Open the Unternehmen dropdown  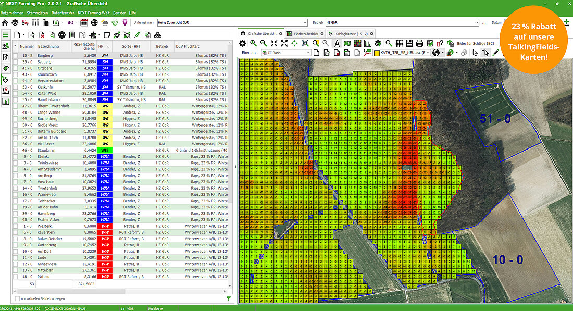click(232, 22)
